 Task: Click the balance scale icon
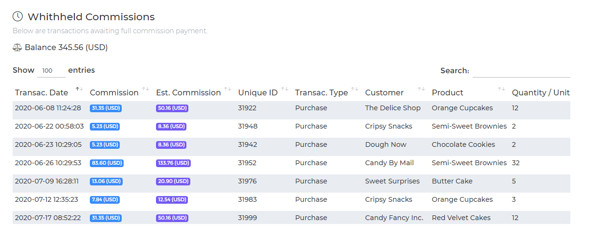point(17,47)
